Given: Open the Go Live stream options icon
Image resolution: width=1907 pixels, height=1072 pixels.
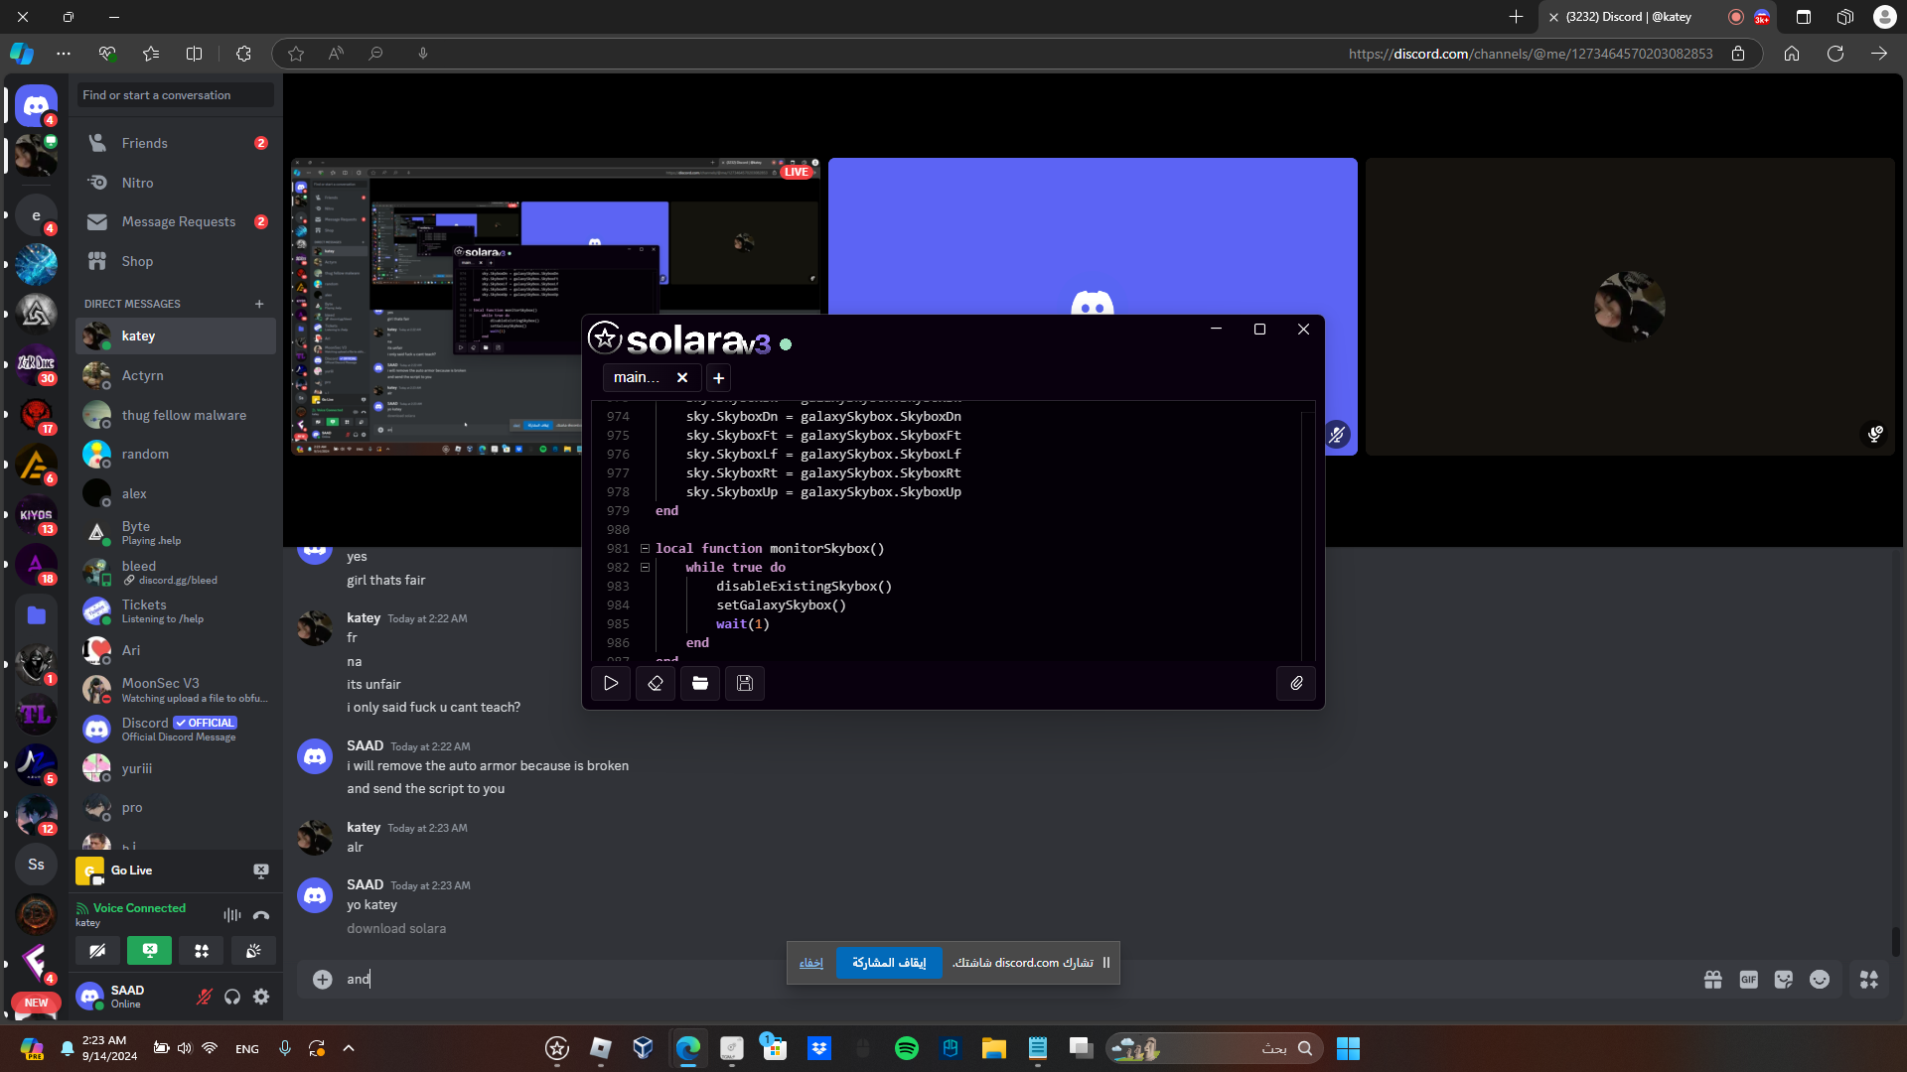Looking at the screenshot, I should [261, 871].
